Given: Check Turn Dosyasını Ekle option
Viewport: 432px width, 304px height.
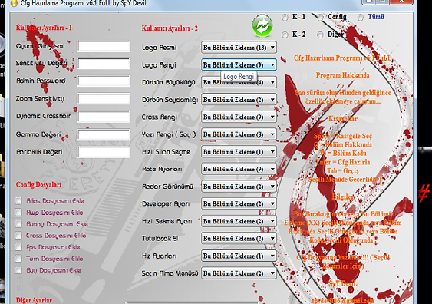Looking at the screenshot, I should pos(18,259).
